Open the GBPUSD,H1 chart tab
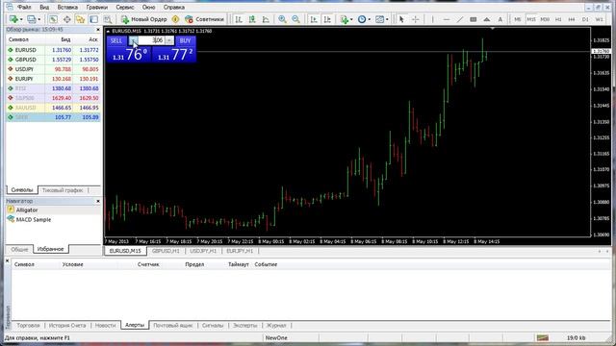The image size is (616, 346). tap(166, 251)
